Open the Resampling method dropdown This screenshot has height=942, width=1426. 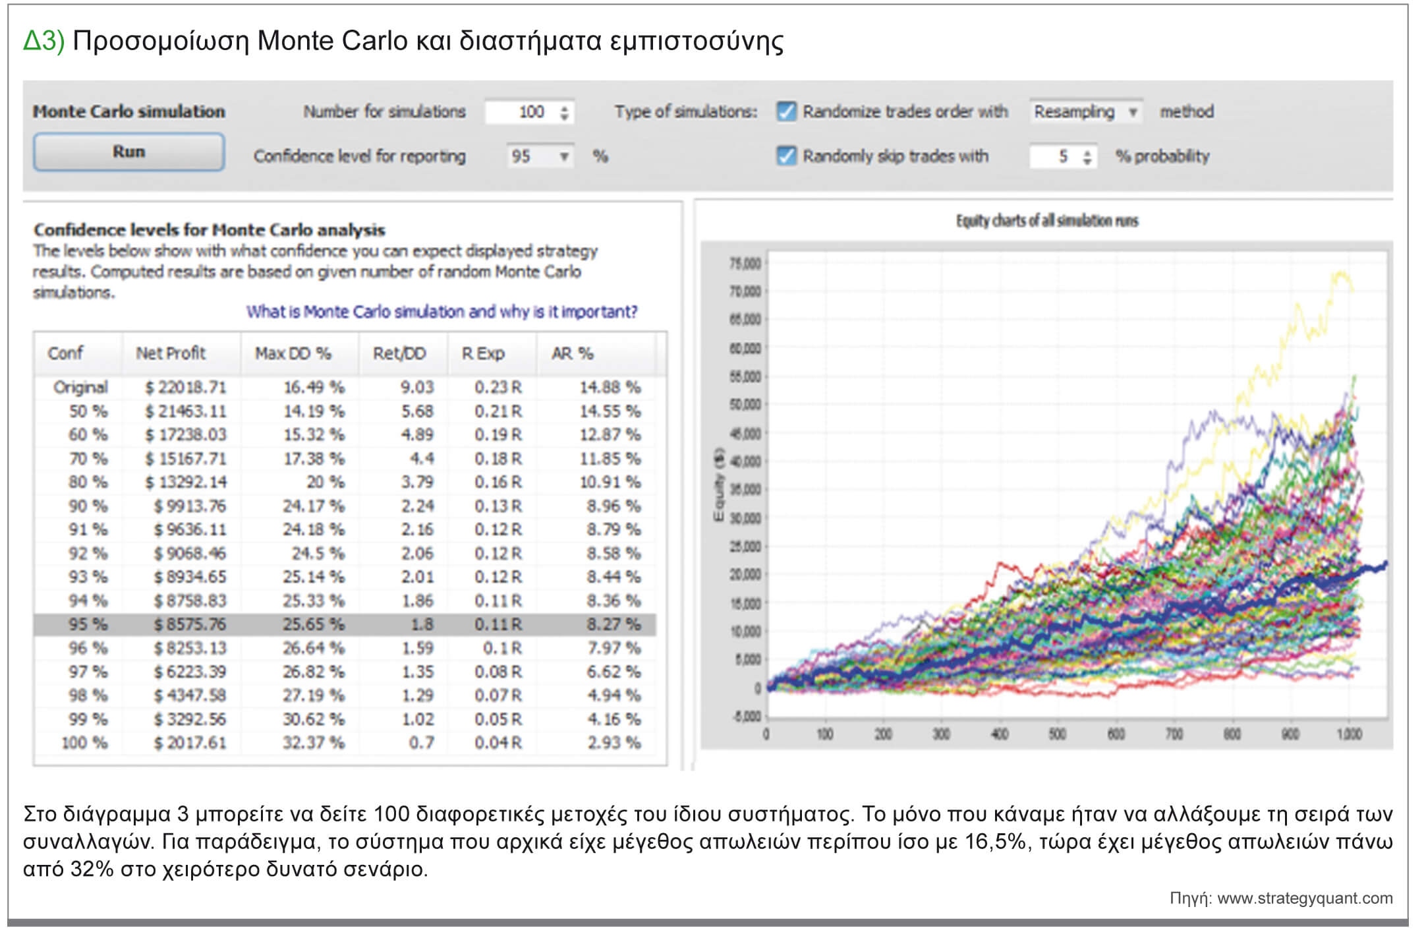(x=1085, y=112)
